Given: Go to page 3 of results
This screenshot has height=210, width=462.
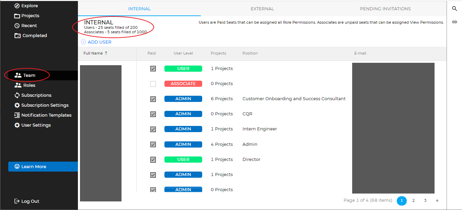Looking at the screenshot, I should (x=425, y=201).
